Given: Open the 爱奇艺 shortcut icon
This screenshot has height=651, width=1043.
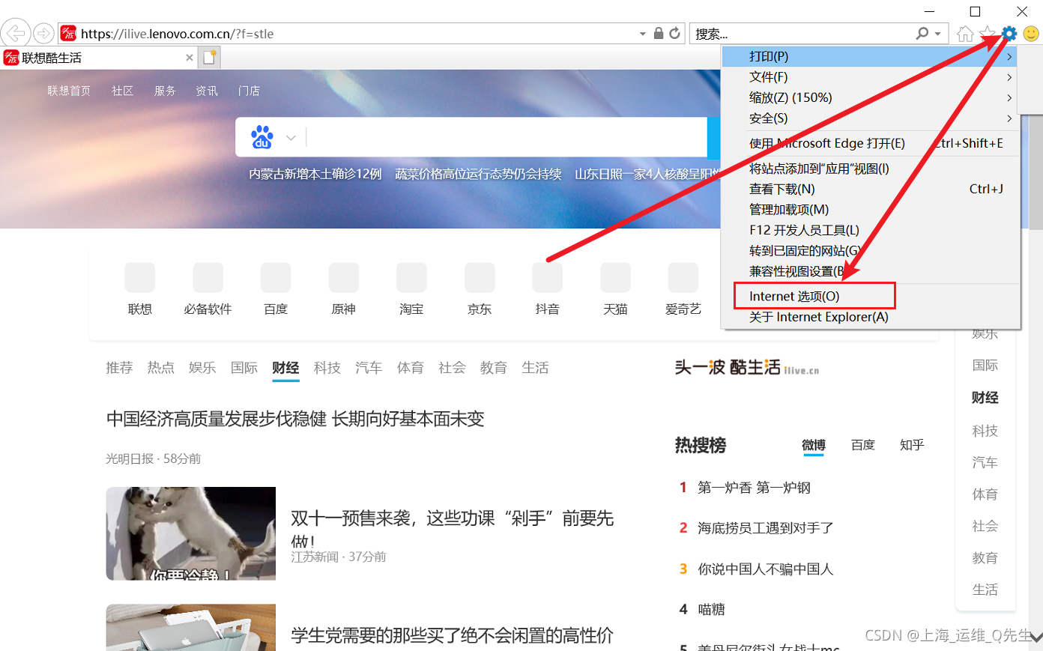Looking at the screenshot, I should point(683,277).
